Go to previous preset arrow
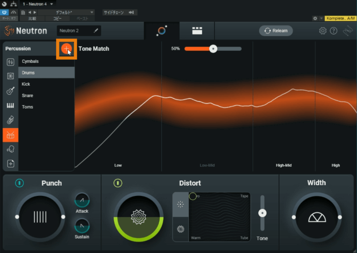Viewport: 357px width, 253px height. click(29, 12)
